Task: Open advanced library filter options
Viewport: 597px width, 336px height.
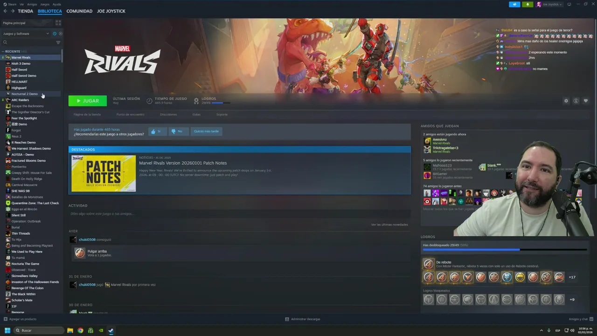Action: tap(58, 42)
